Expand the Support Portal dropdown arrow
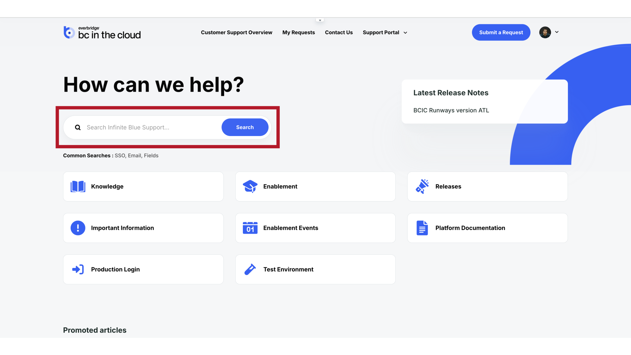 point(405,33)
